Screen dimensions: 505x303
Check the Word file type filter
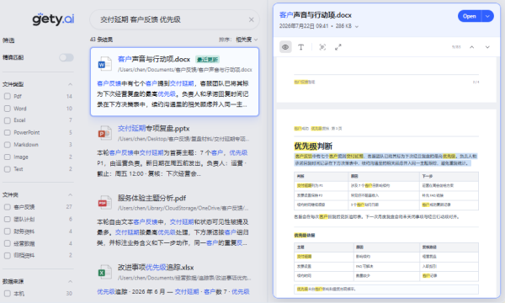coord(7,109)
